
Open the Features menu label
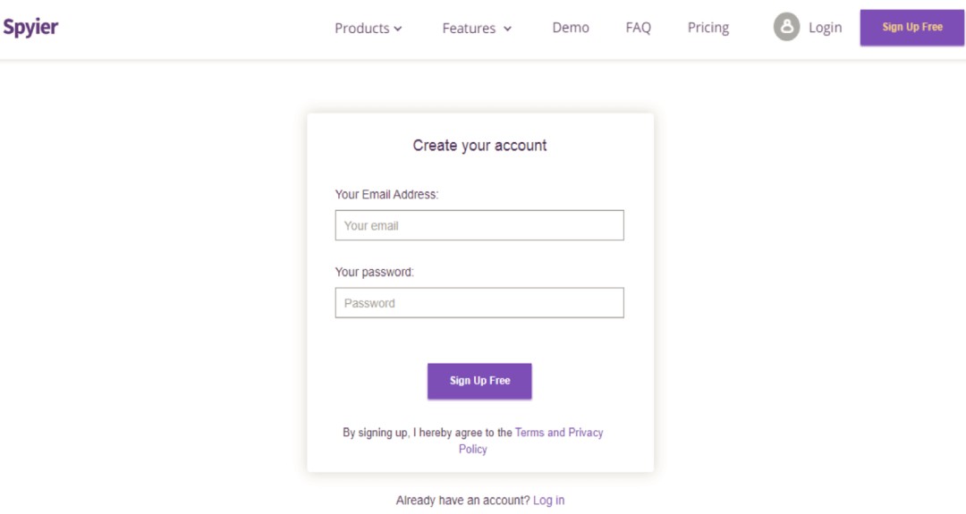coord(469,28)
